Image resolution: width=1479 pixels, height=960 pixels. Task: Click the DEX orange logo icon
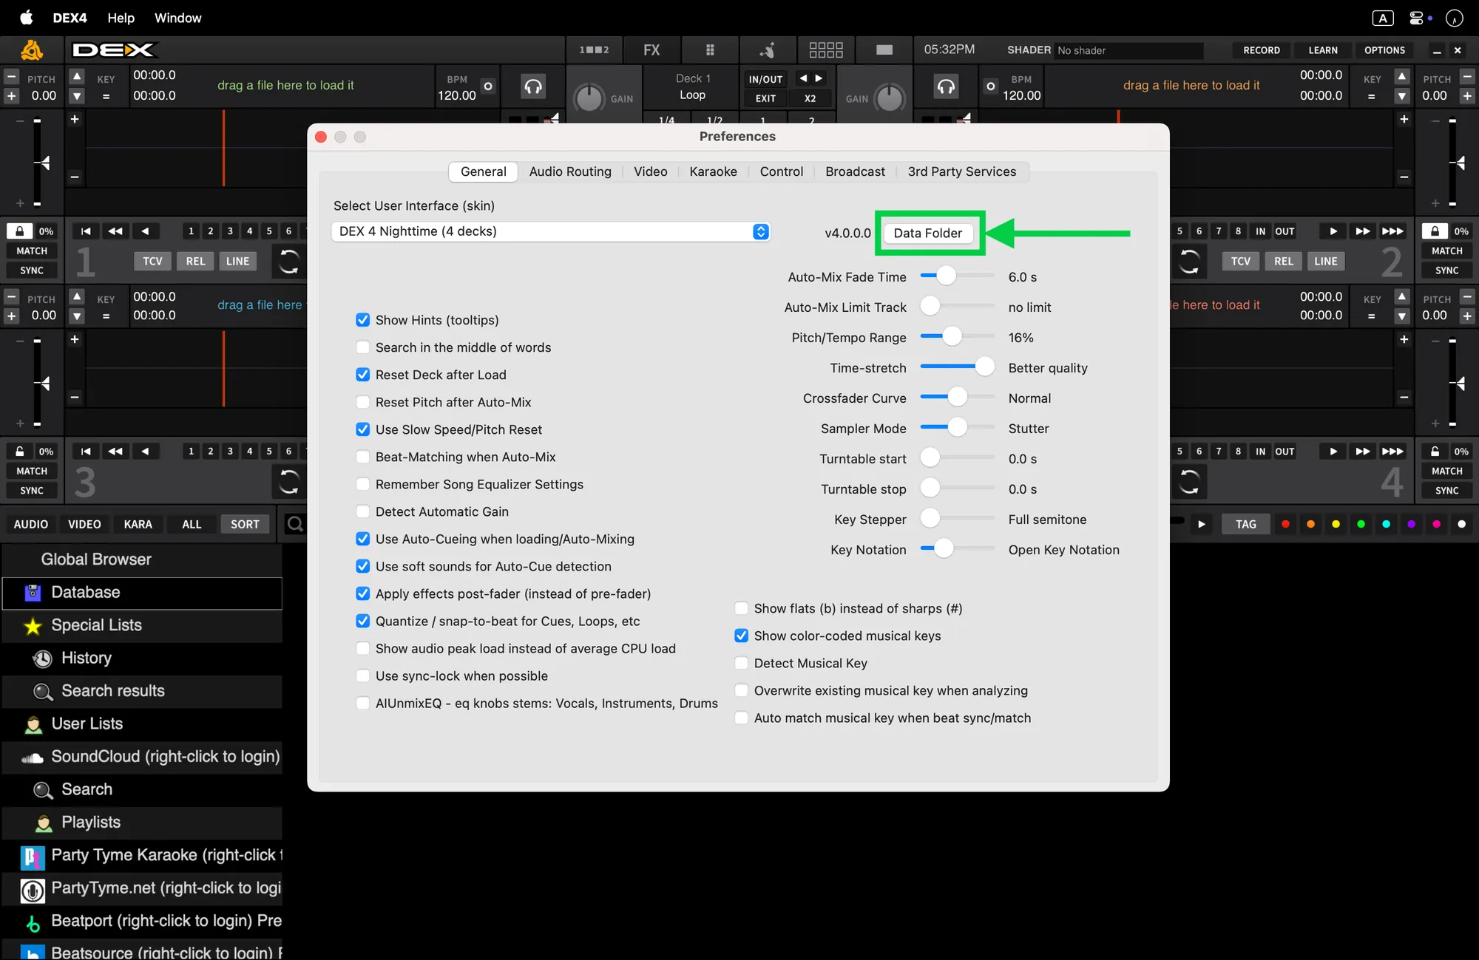[x=32, y=50]
